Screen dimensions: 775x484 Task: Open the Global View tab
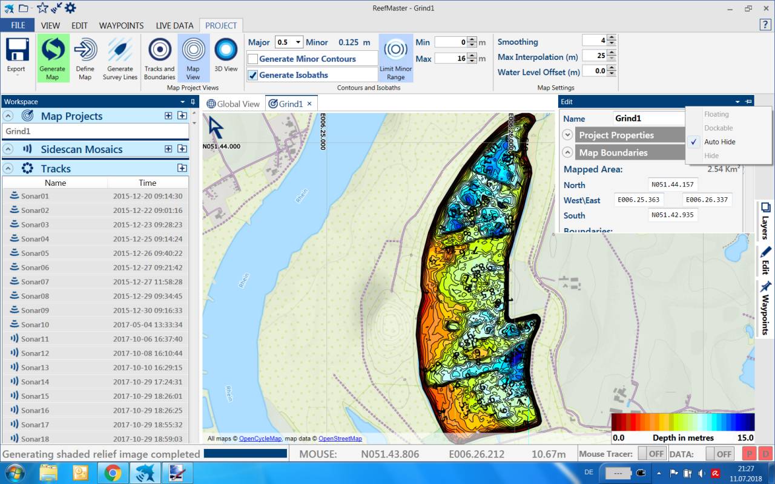click(x=234, y=104)
